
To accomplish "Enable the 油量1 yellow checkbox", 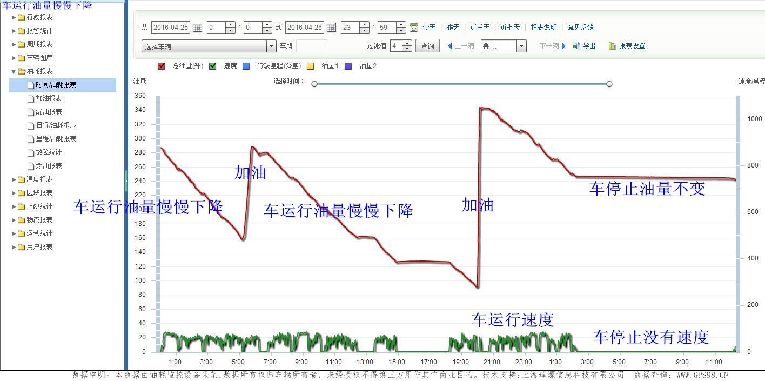I will pyautogui.click(x=310, y=66).
